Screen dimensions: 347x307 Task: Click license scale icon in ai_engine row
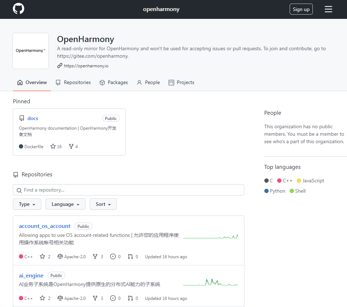(60, 298)
